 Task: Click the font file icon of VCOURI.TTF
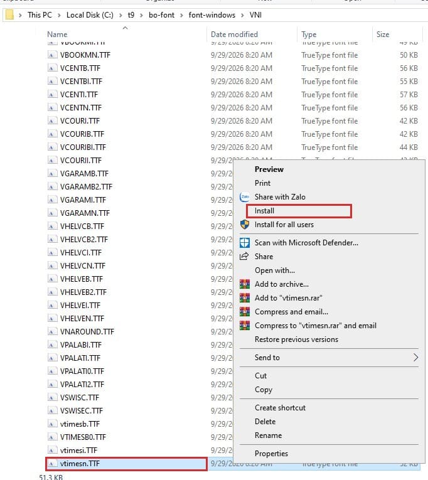(x=52, y=121)
